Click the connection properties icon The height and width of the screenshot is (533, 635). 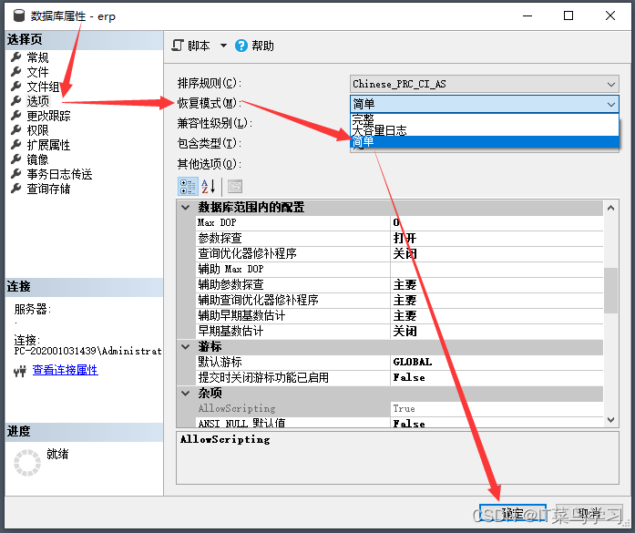click(x=19, y=371)
